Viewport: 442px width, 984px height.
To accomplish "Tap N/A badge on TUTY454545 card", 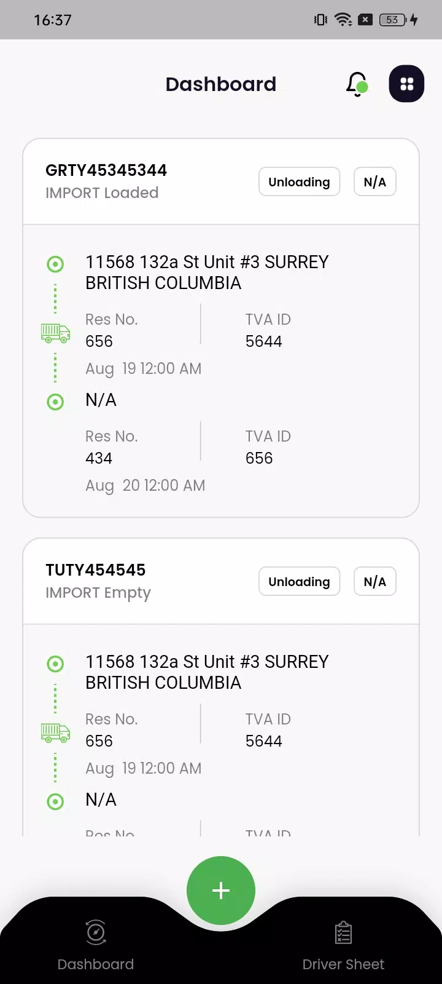I will pos(374,582).
